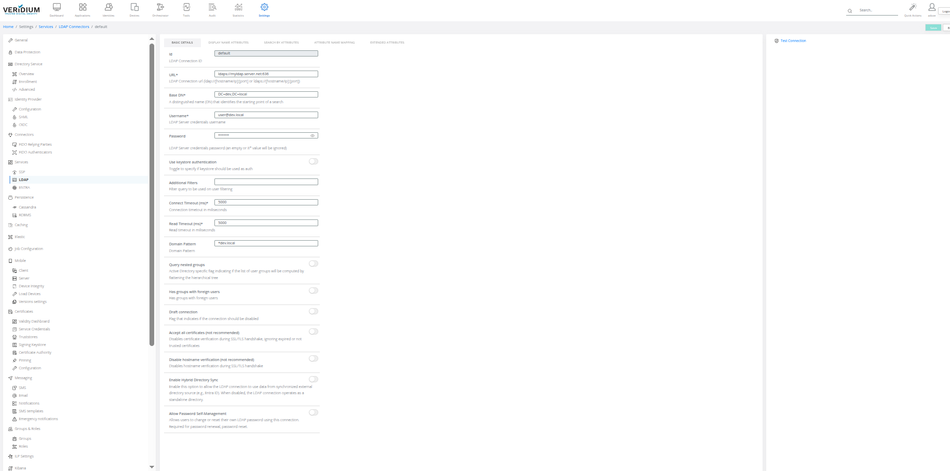Click the Test Connection link
The width and height of the screenshot is (950, 471).
click(793, 41)
